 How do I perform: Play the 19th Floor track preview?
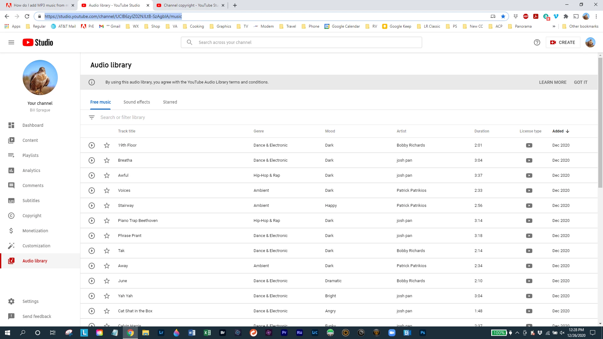pos(91,145)
